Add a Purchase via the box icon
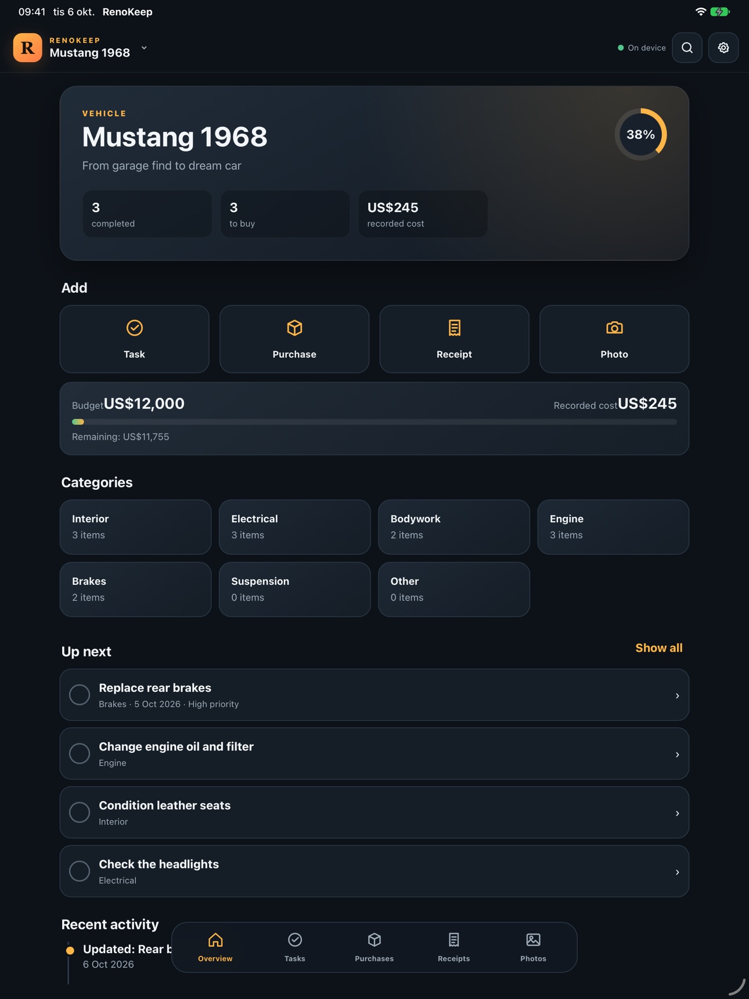Screen dimensions: 749x999 pos(294,339)
